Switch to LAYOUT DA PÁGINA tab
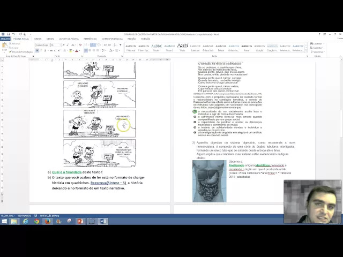The height and width of the screenshot is (257, 343). (69, 39)
